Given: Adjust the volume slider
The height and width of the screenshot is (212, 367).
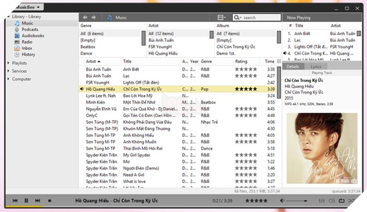Looking at the screenshot, I should (x=297, y=201).
